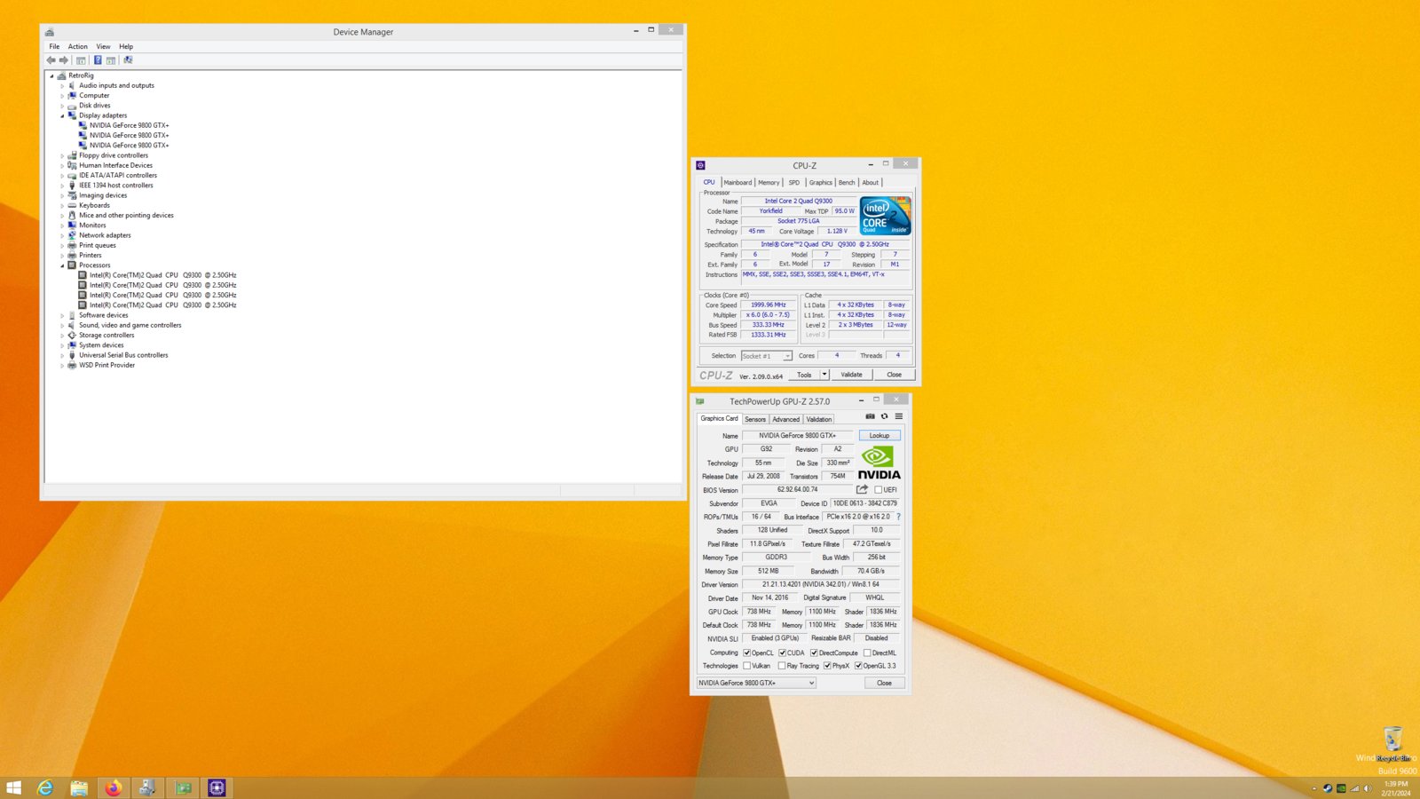
Task: Switch to the Memory tab in CPU-Z
Action: pyautogui.click(x=769, y=183)
